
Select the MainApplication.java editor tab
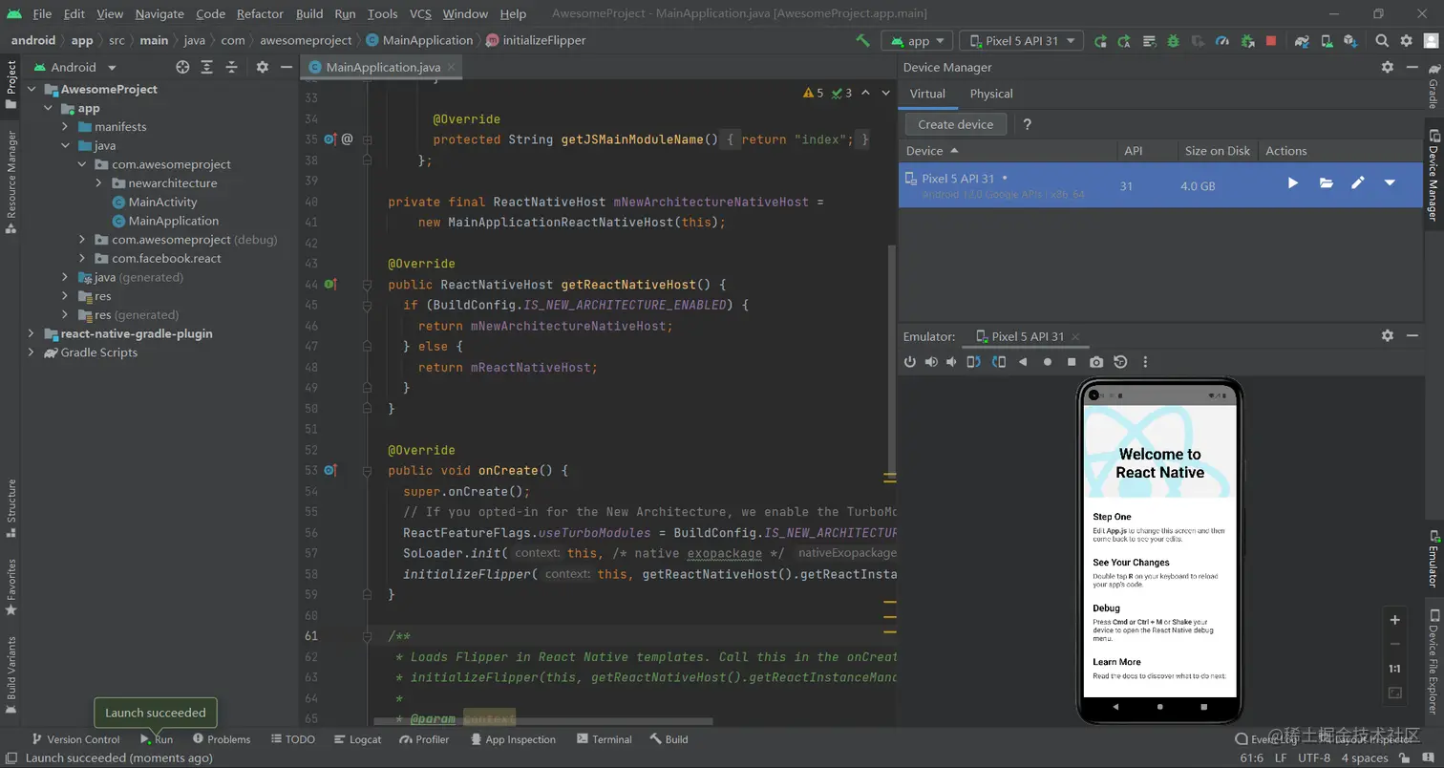[383, 67]
